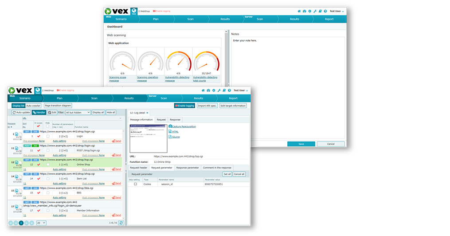This screenshot has height=236, width=450.
Task: Switch to the Request tab
Action: pyautogui.click(x=161, y=120)
